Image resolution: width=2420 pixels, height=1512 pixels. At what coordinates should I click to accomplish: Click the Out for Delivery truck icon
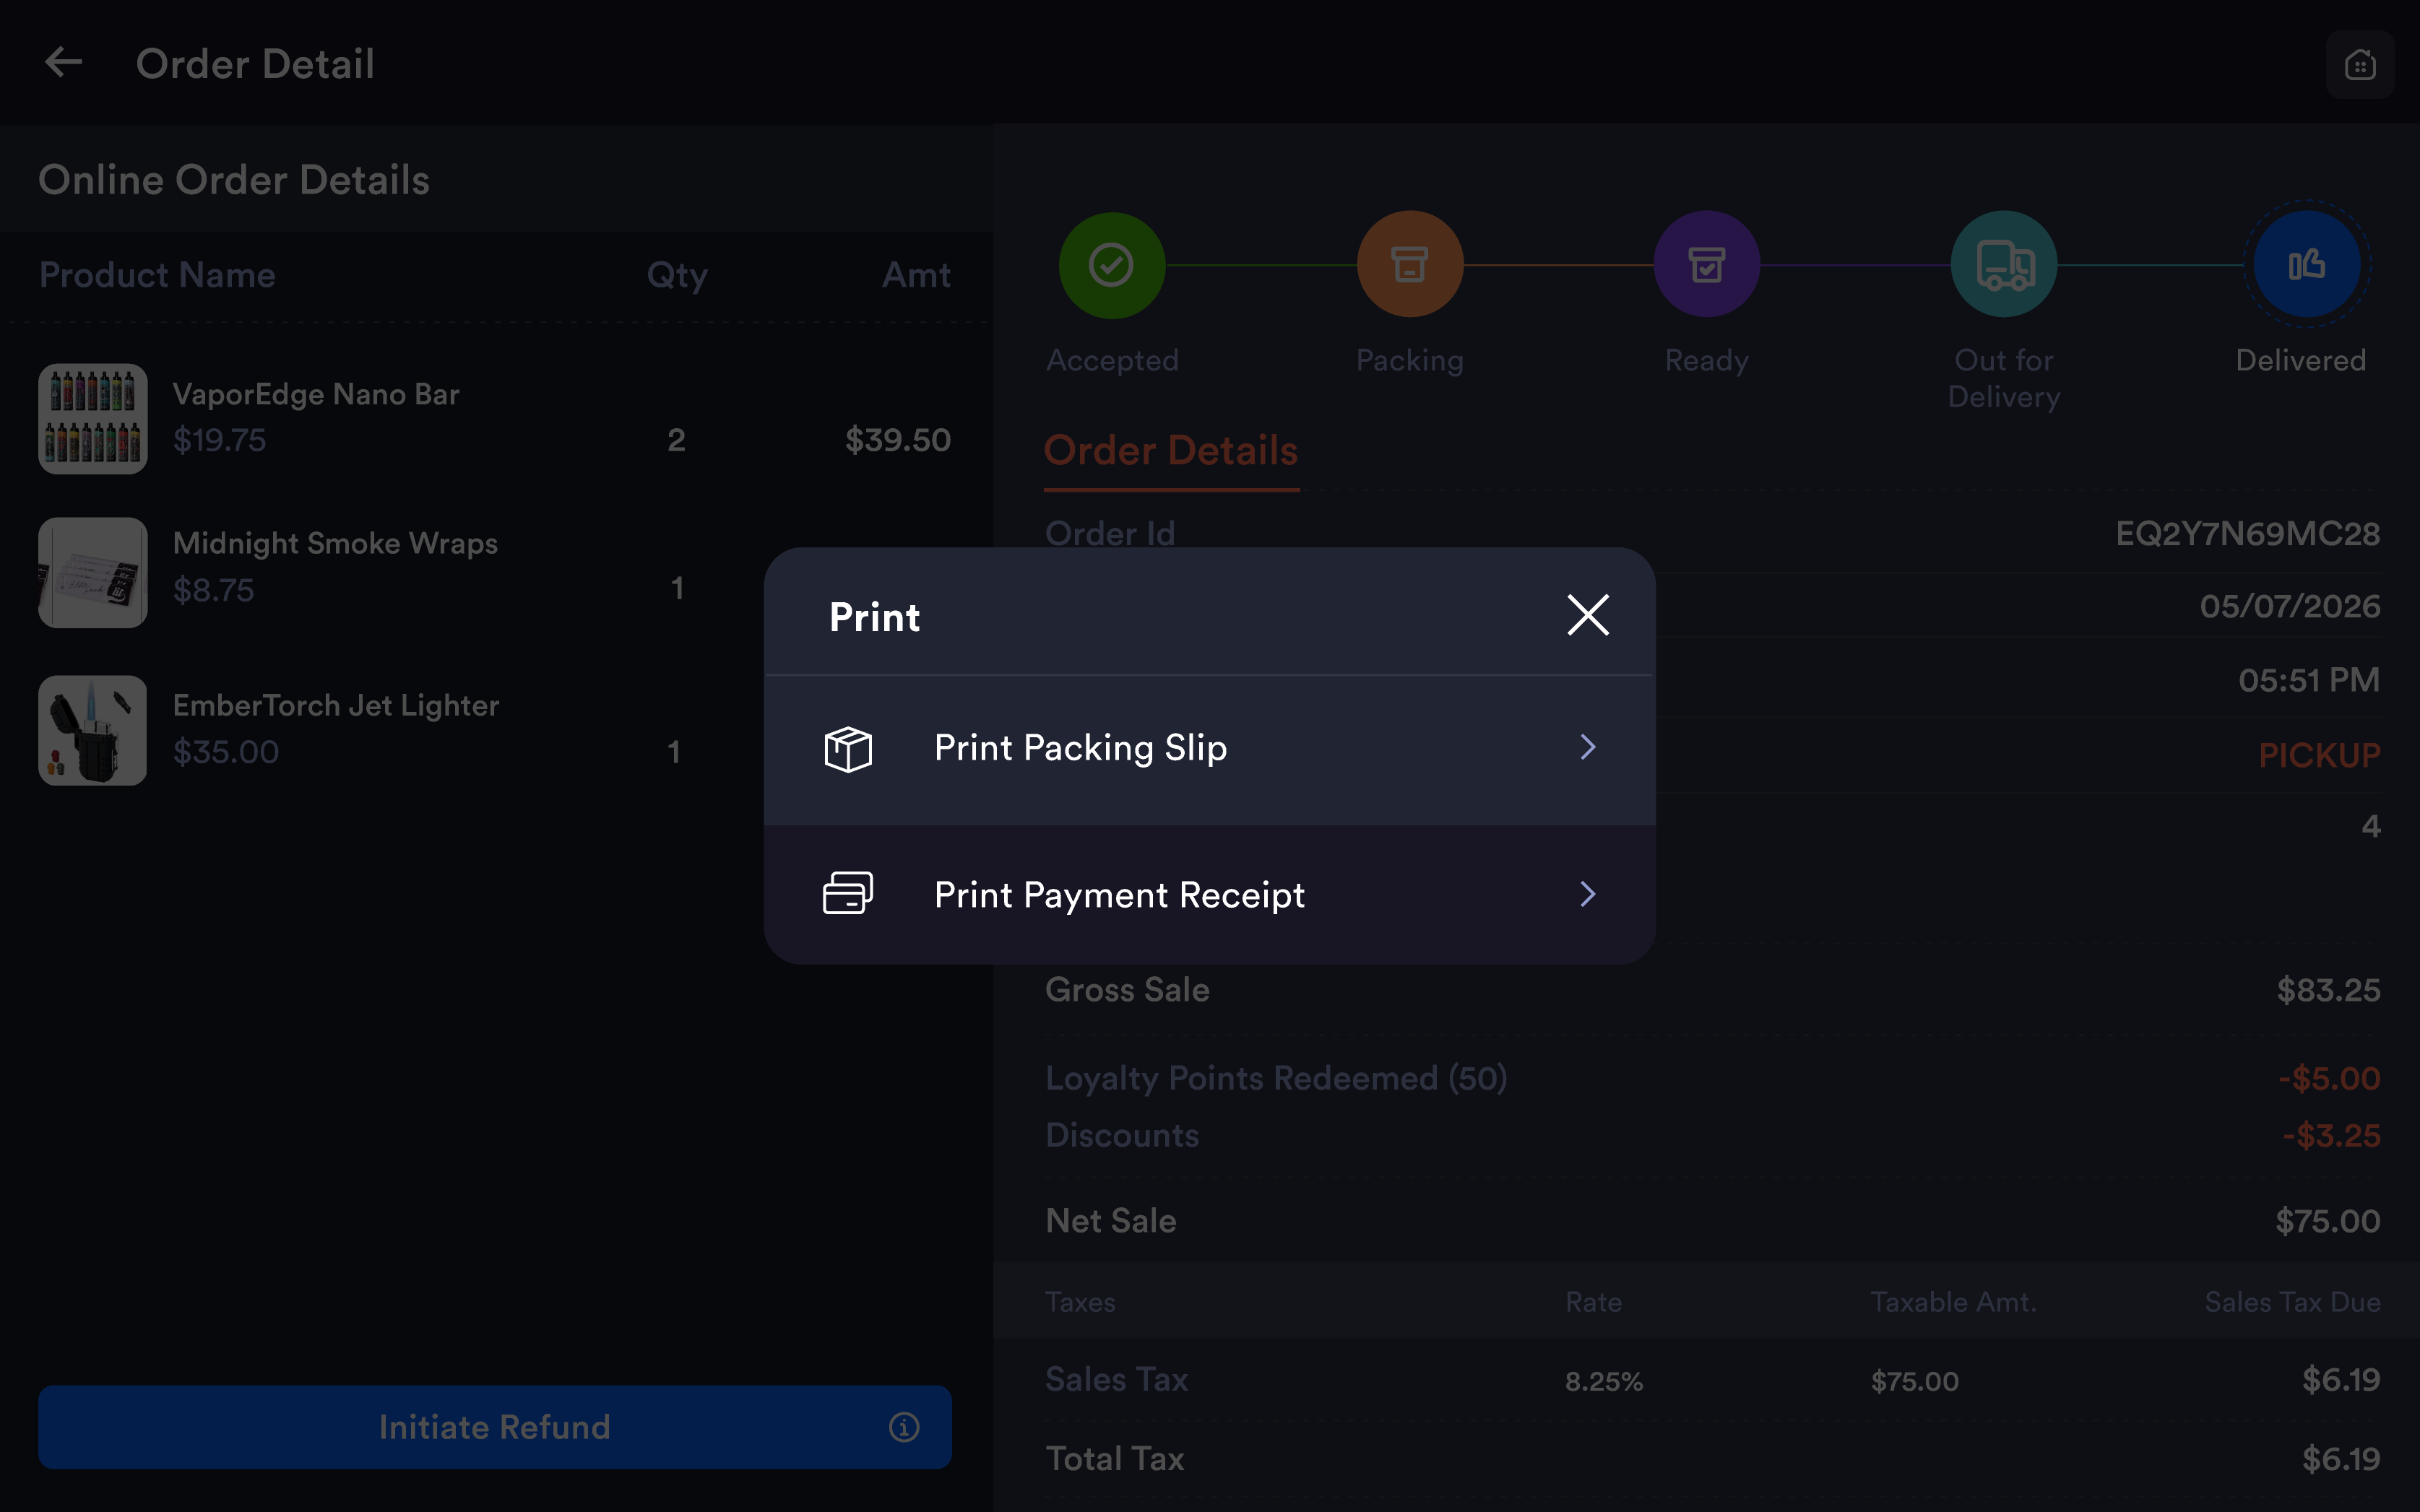click(x=2004, y=265)
